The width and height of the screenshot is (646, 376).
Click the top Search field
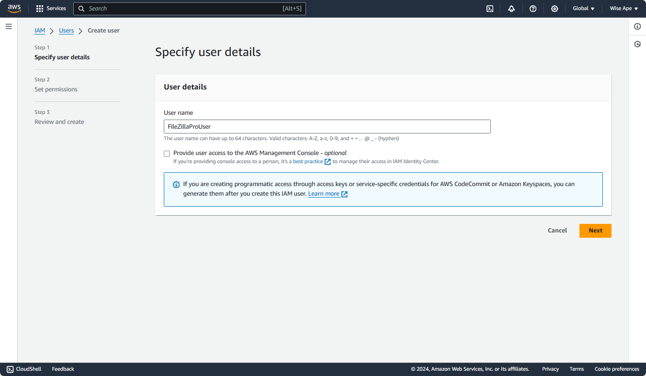(x=190, y=9)
